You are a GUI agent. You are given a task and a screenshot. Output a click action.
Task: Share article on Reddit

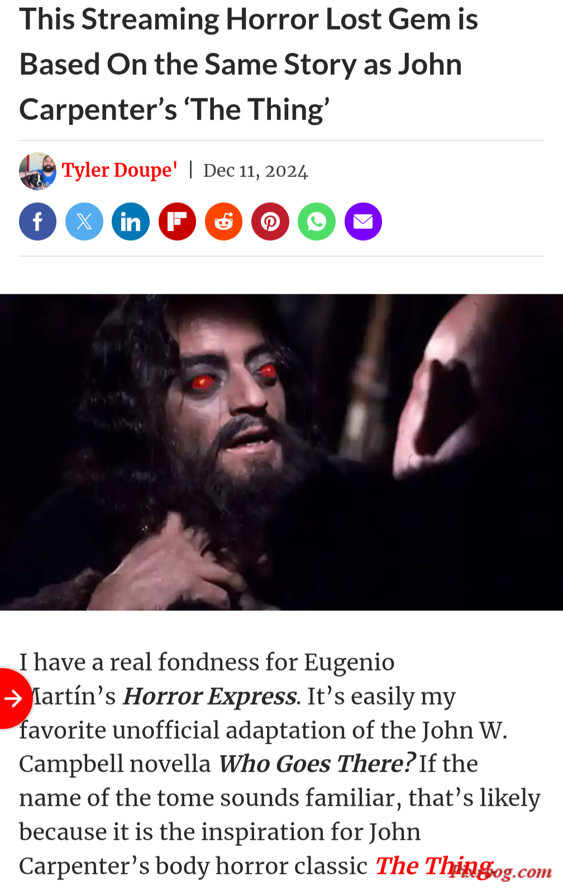224,222
